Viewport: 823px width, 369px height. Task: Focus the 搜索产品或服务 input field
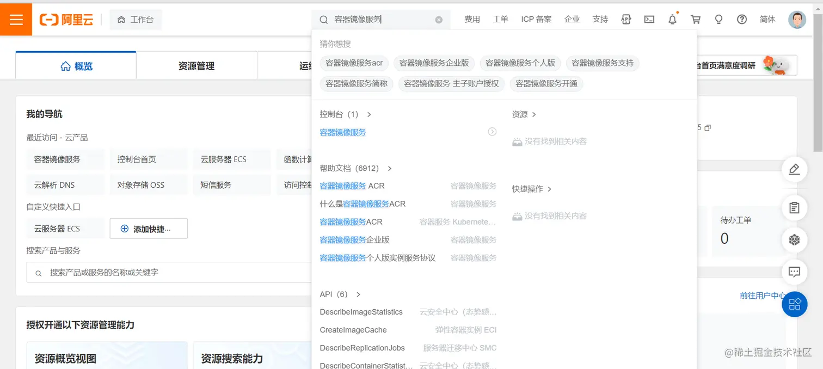[x=169, y=272]
